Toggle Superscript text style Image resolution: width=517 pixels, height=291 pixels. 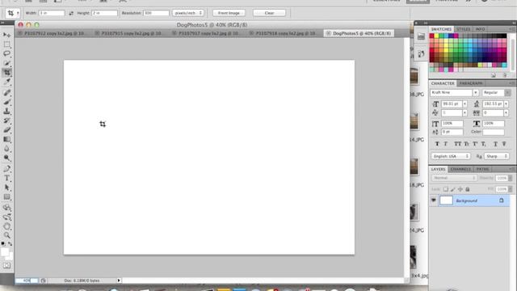[475, 144]
